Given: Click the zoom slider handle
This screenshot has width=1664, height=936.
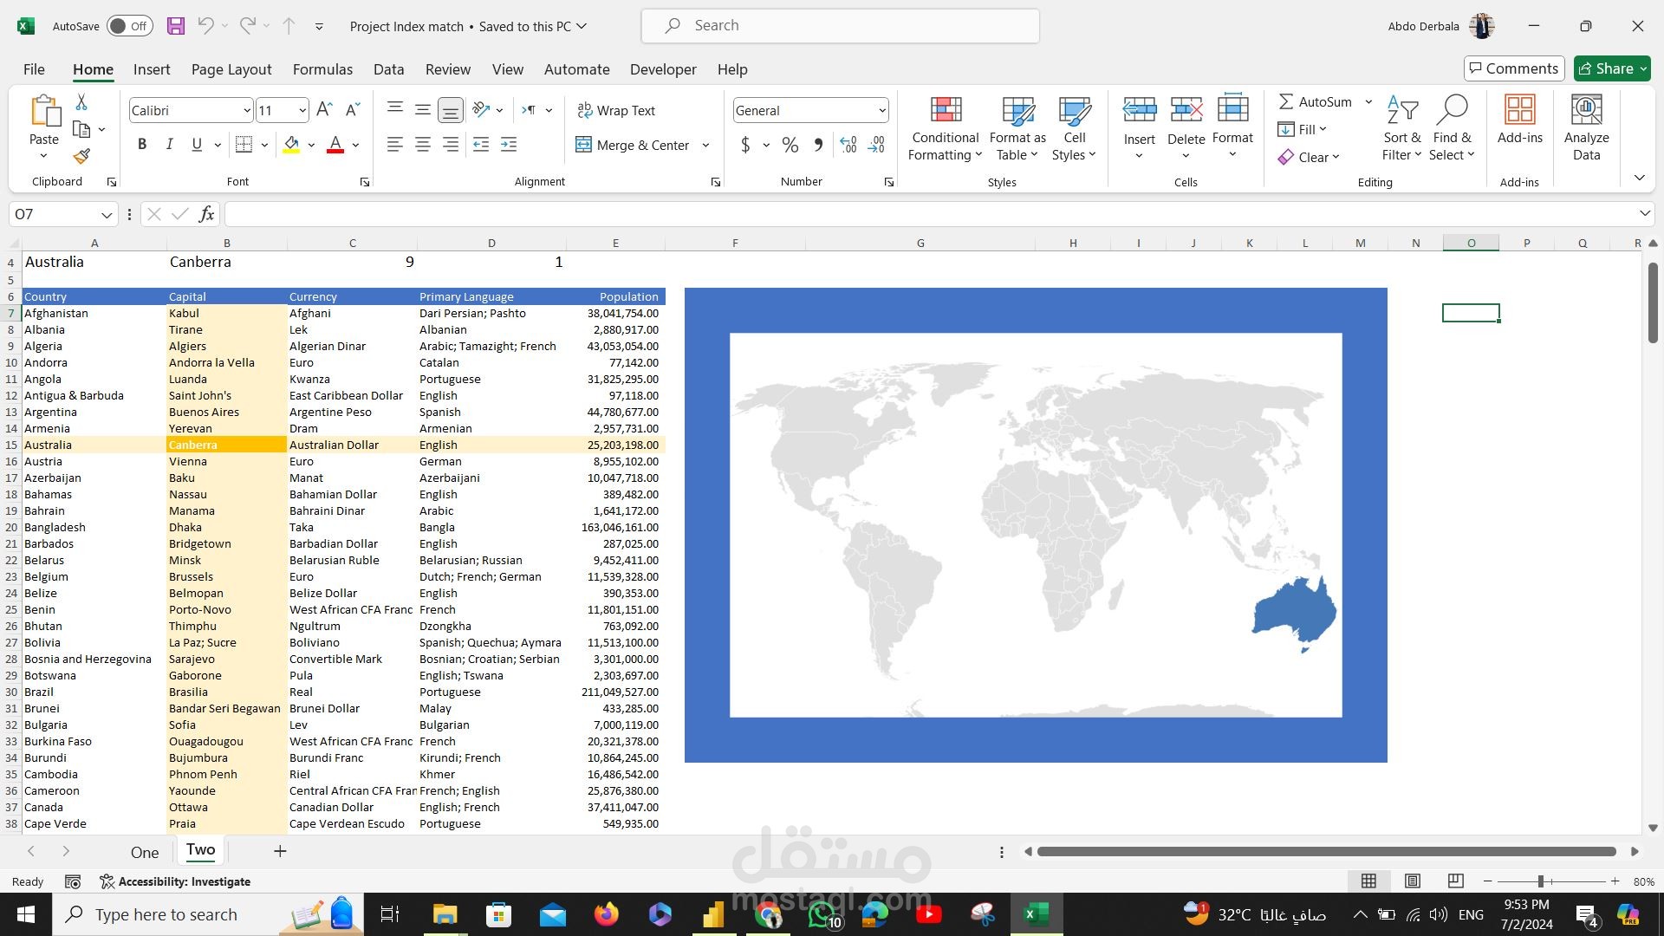Looking at the screenshot, I should (x=1541, y=881).
